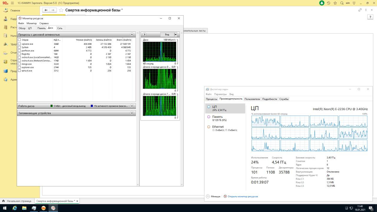Image resolution: width=377 pixels, height=212 pixels.
Task: Click the 1C application taskbar icon
Action: click(x=44, y=208)
